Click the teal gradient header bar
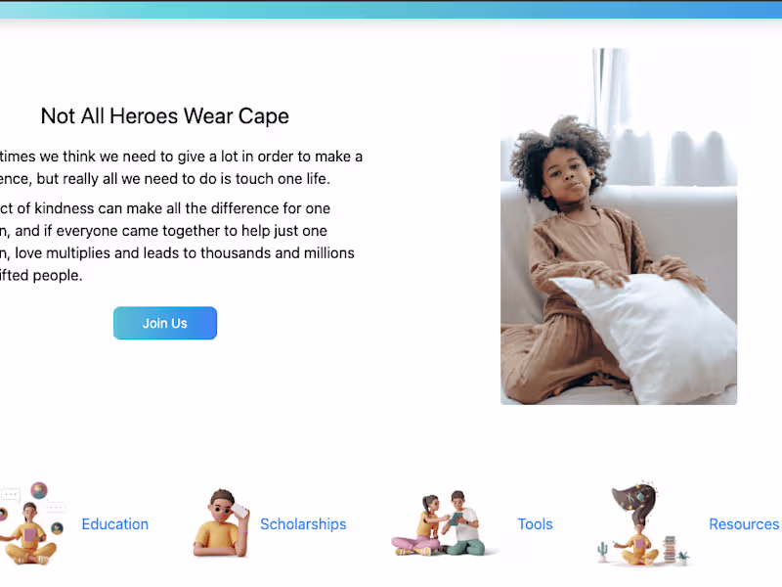 pyautogui.click(x=391, y=10)
